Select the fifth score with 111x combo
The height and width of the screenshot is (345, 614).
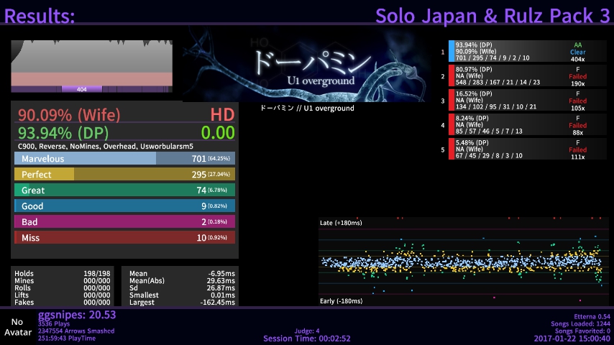pos(521,150)
